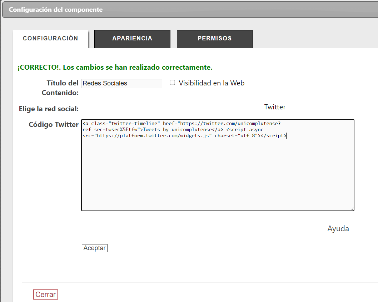The width and height of the screenshot is (378, 302).
Task: Switch to the Apariencia tab
Action: point(132,39)
